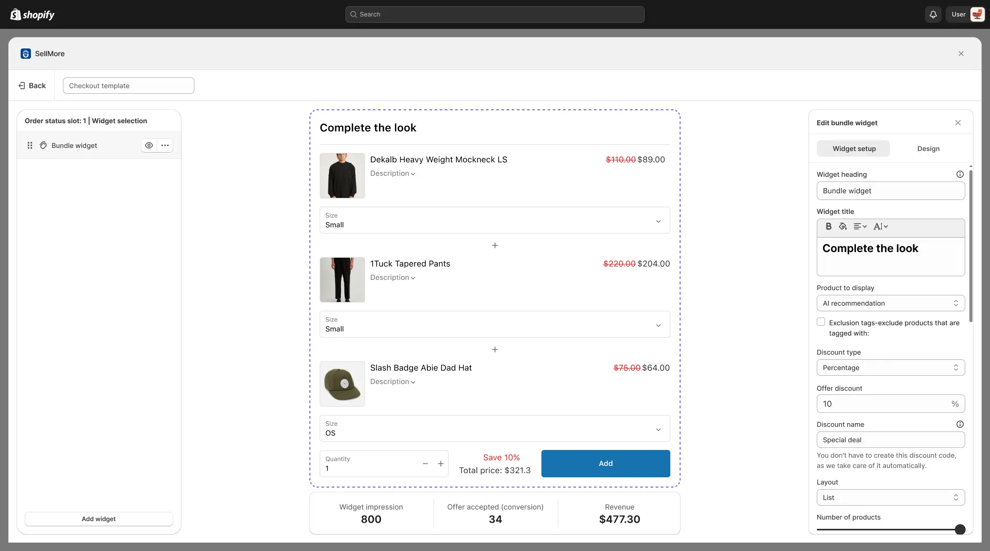Open the Product to display dropdown
Screen dimensions: 990x551
890,303
